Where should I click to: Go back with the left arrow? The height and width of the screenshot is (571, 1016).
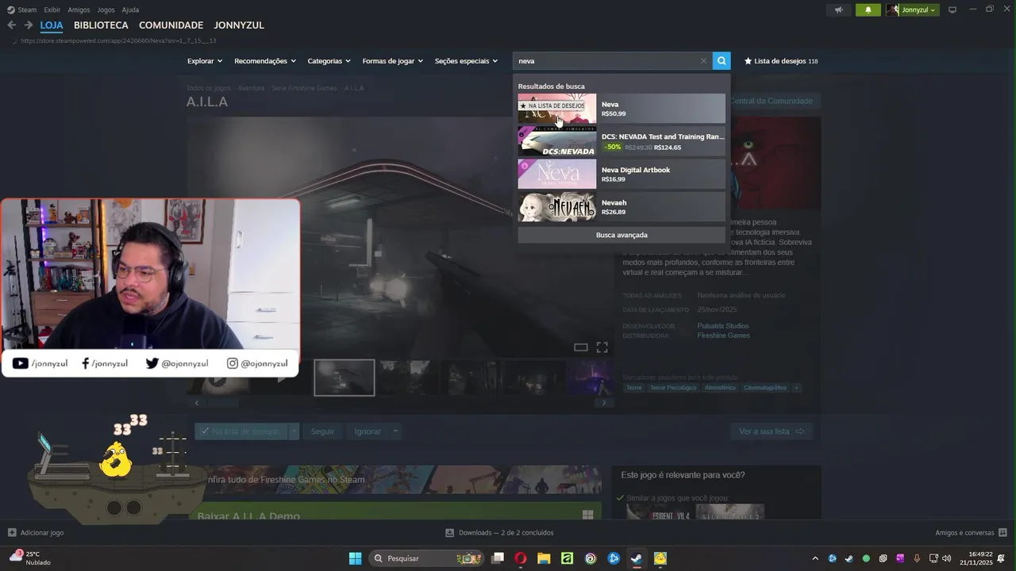(11, 25)
